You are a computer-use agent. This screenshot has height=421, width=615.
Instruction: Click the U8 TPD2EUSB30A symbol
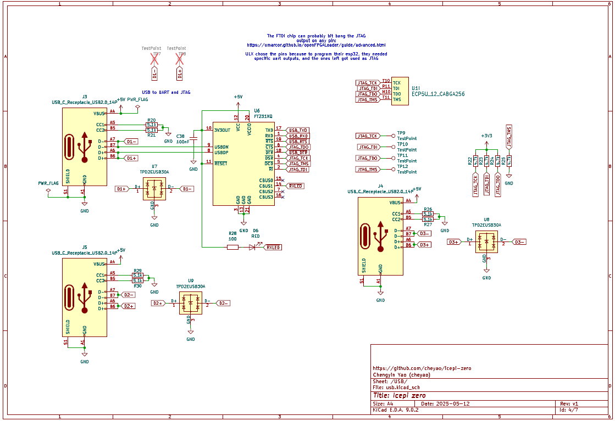click(486, 242)
